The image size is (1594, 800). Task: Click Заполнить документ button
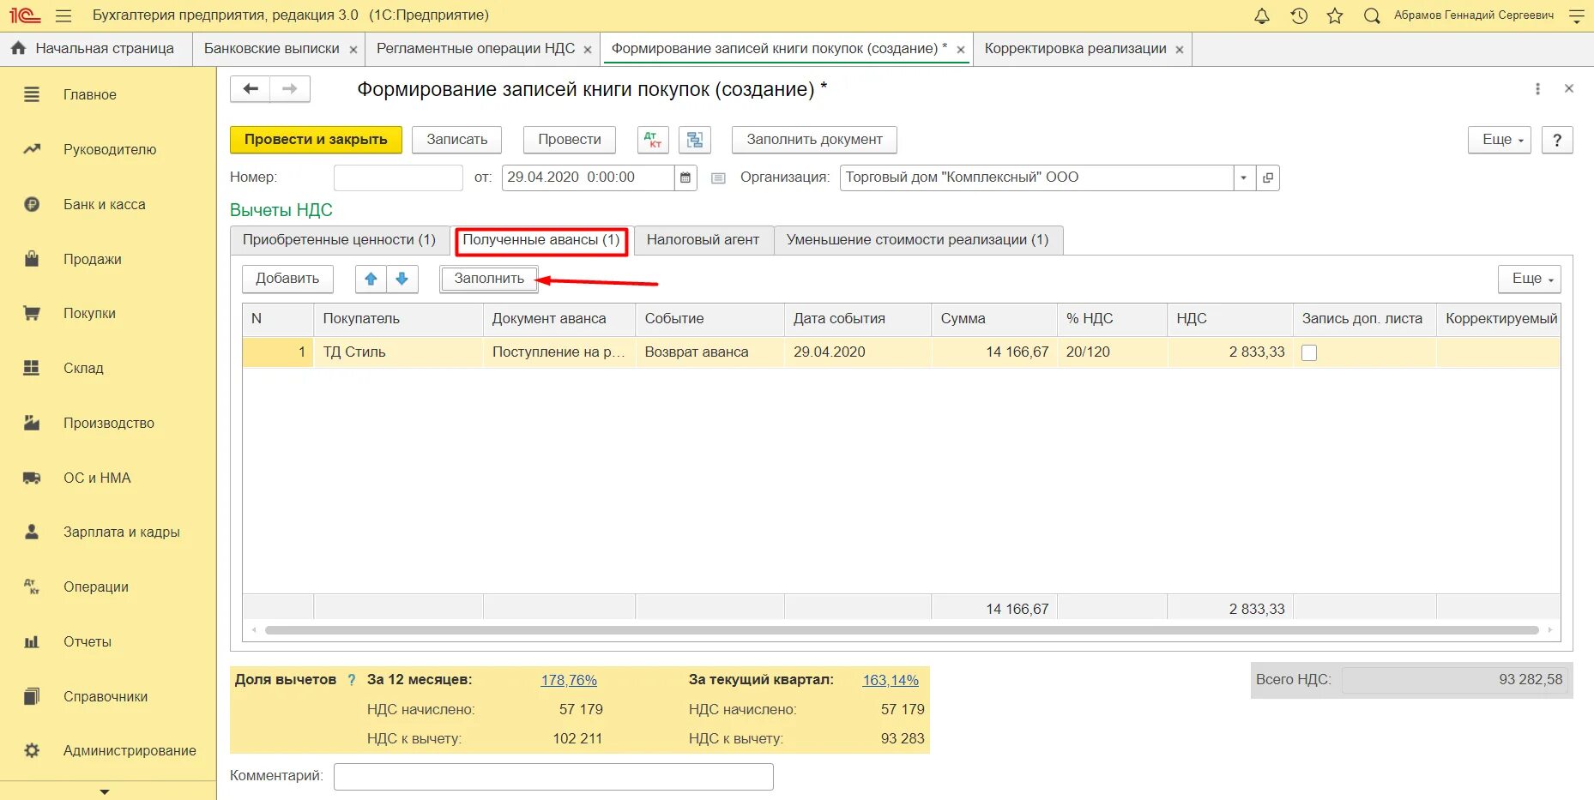coord(814,140)
